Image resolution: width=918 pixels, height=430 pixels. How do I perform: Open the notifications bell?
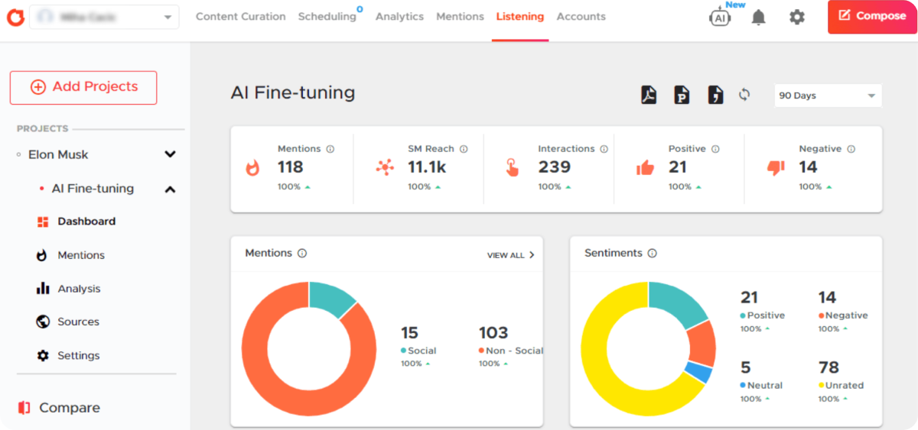pyautogui.click(x=758, y=17)
